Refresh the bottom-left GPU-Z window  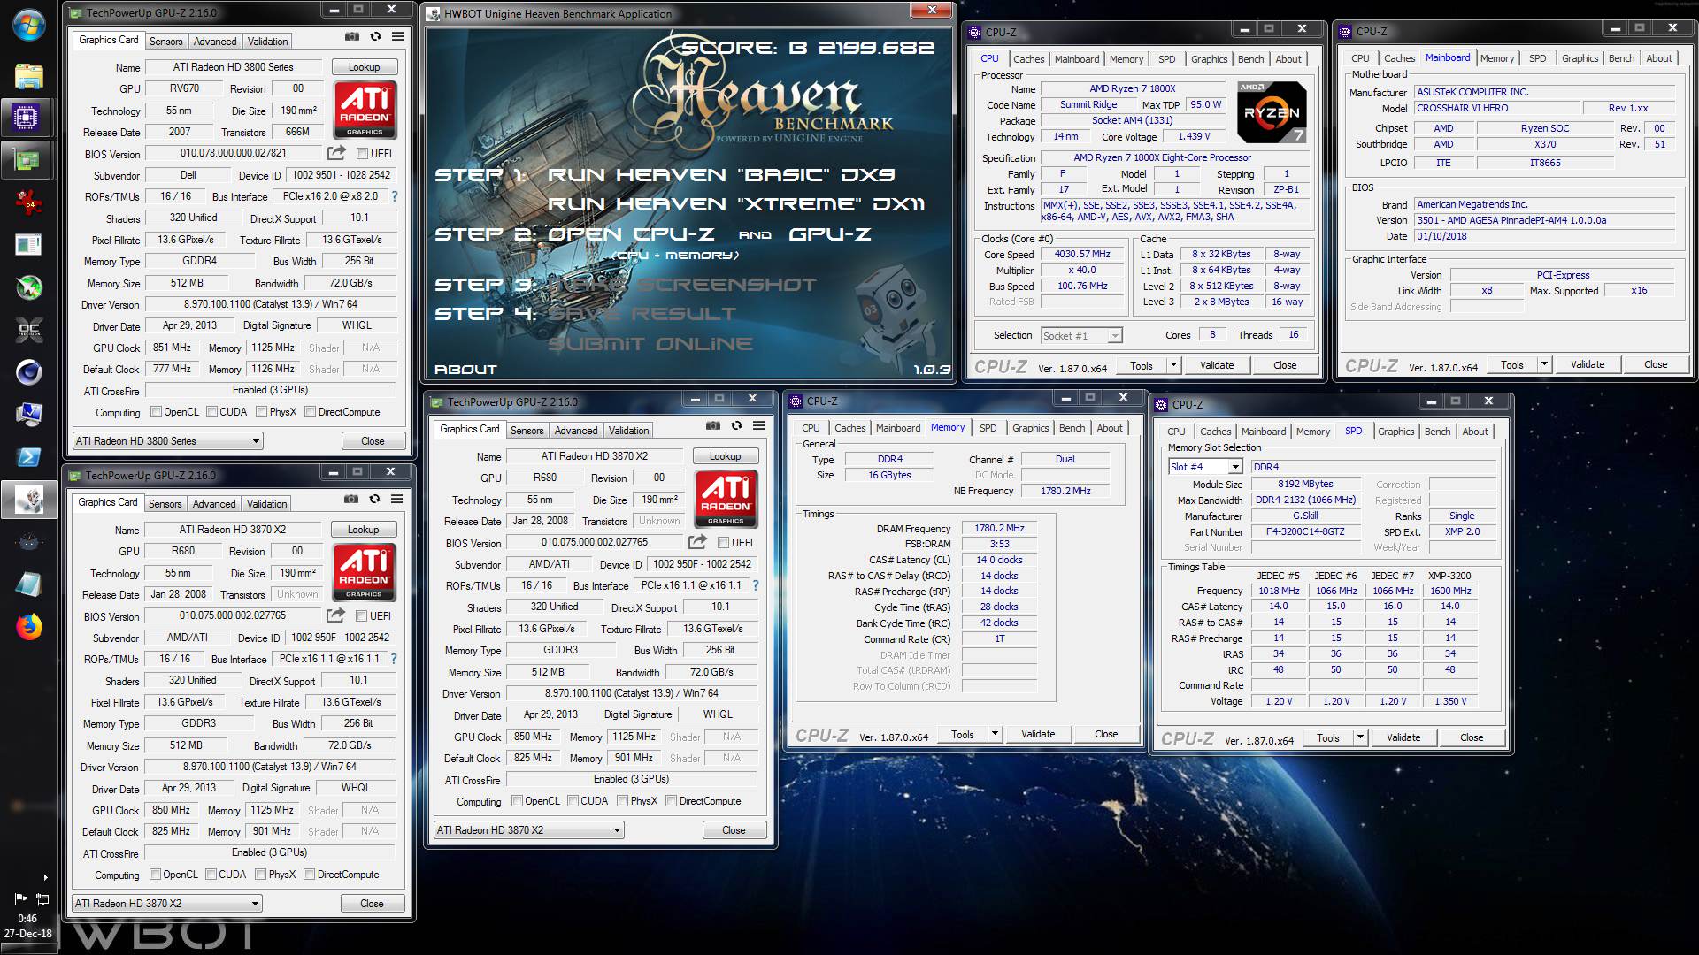coord(374,500)
